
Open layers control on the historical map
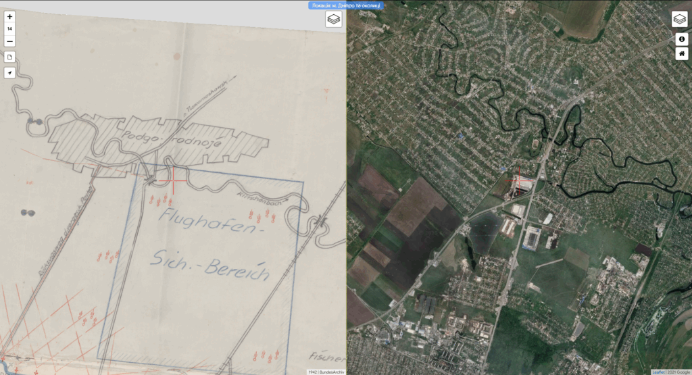(334, 20)
